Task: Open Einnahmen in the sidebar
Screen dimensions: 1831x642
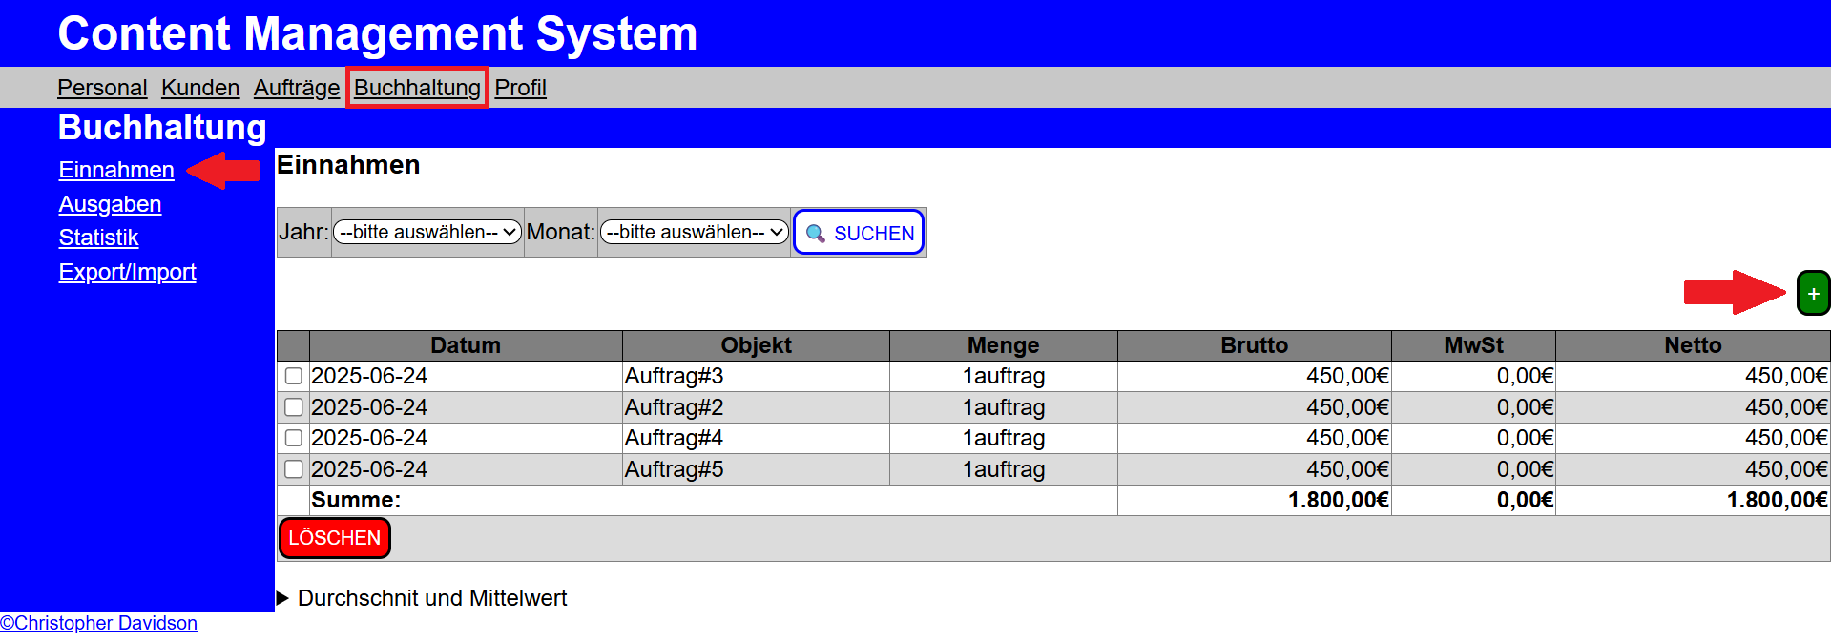Action: (116, 170)
